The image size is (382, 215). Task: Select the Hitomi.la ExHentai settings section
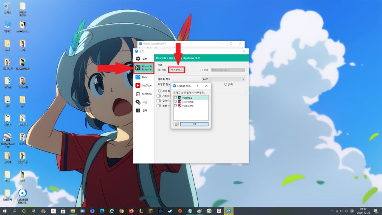point(144,68)
